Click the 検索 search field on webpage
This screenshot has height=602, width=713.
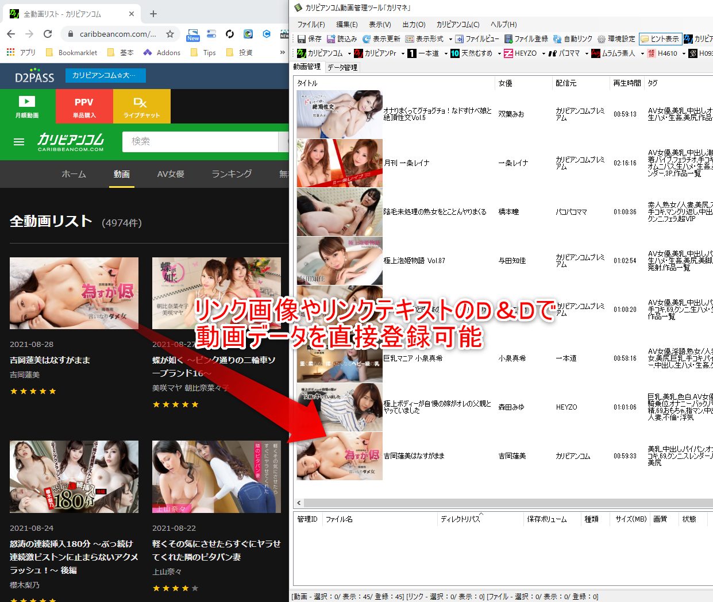click(x=201, y=141)
